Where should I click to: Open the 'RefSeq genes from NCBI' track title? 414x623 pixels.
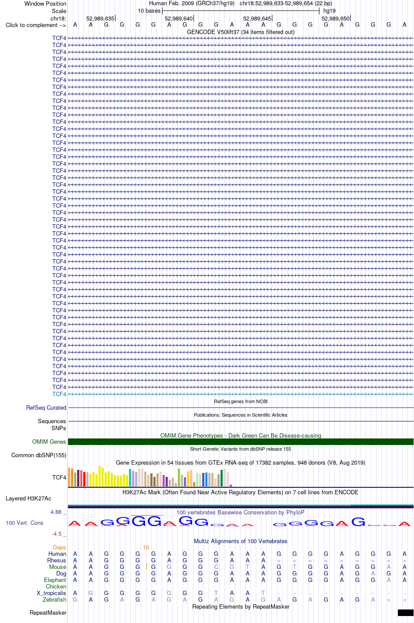pos(241,401)
